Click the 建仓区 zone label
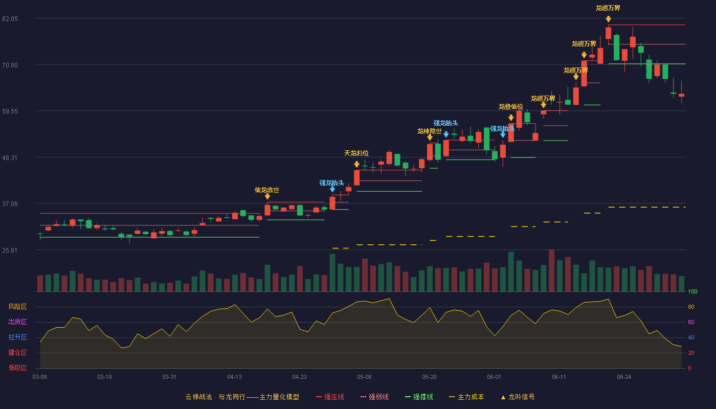Image resolution: width=716 pixels, height=409 pixels. [x=18, y=353]
